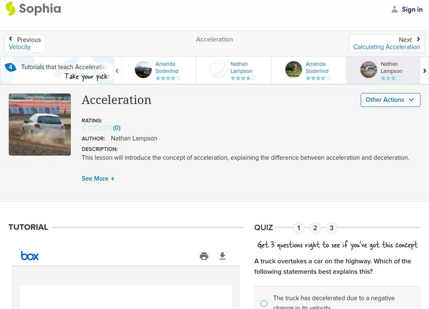This screenshot has height=309, width=429.
Task: Go to Previous Velocity lesson
Action: coord(25,43)
